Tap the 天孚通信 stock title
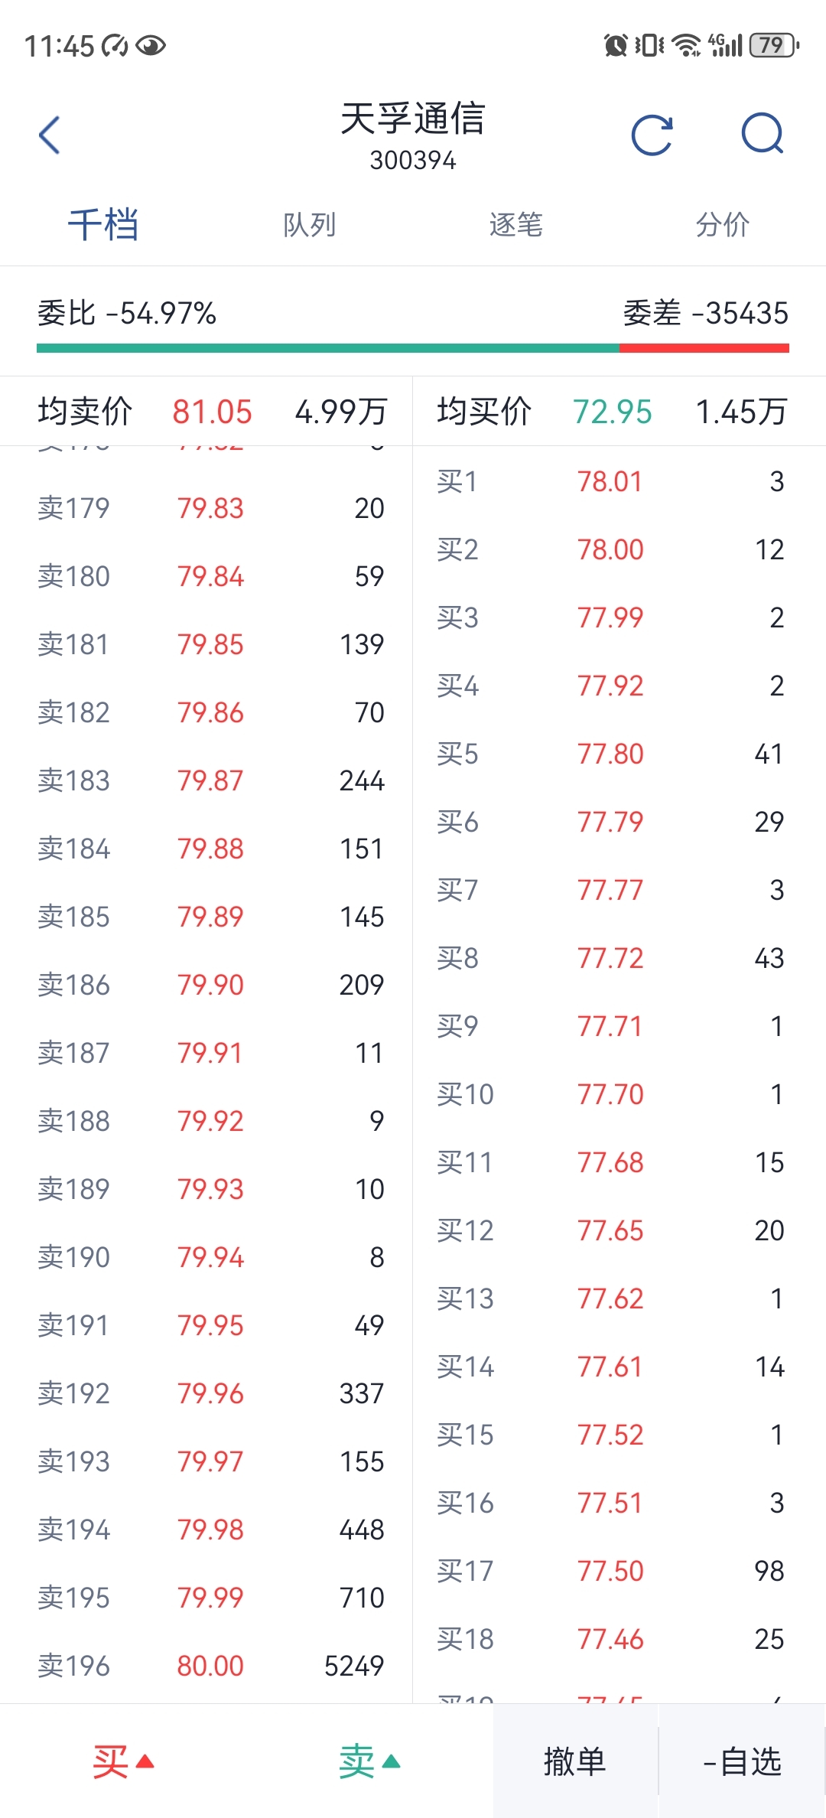 click(413, 119)
